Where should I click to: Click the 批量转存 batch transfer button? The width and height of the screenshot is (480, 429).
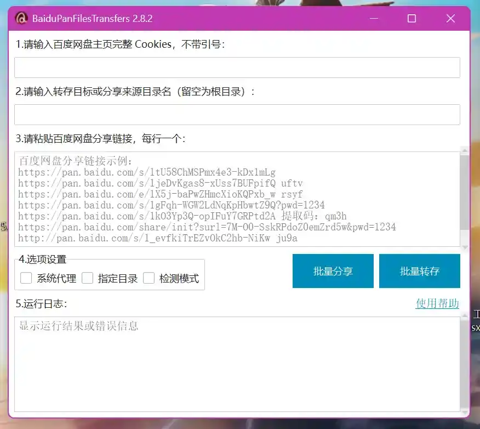419,271
